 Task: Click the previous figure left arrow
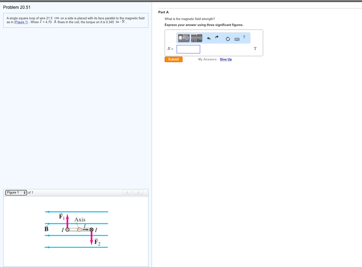coord(127,192)
